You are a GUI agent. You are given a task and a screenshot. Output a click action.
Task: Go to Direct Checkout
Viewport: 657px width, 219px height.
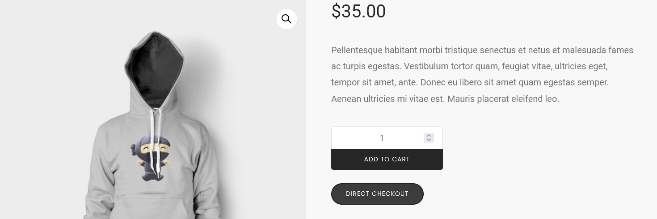point(377,194)
